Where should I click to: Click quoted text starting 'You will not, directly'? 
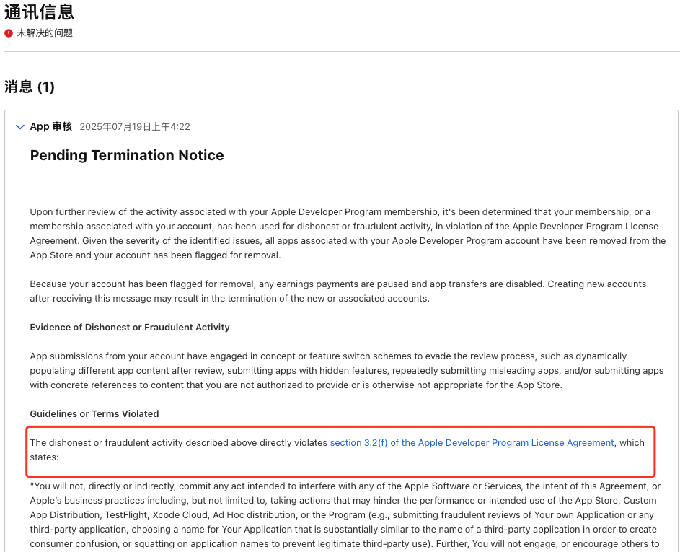tap(345, 515)
